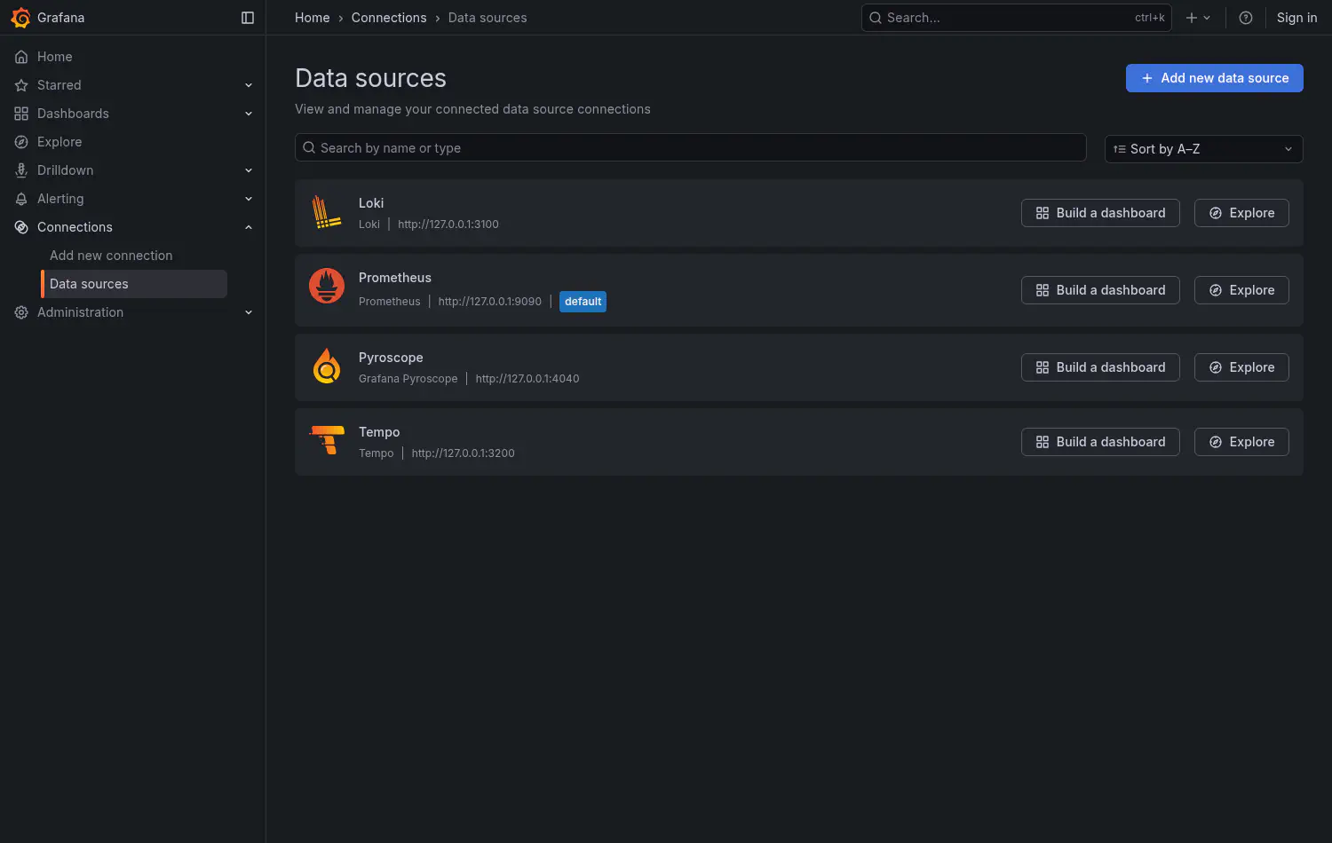Screen dimensions: 1332x843
Task: Build a dashboard for Pyroscope
Action: (1100, 367)
